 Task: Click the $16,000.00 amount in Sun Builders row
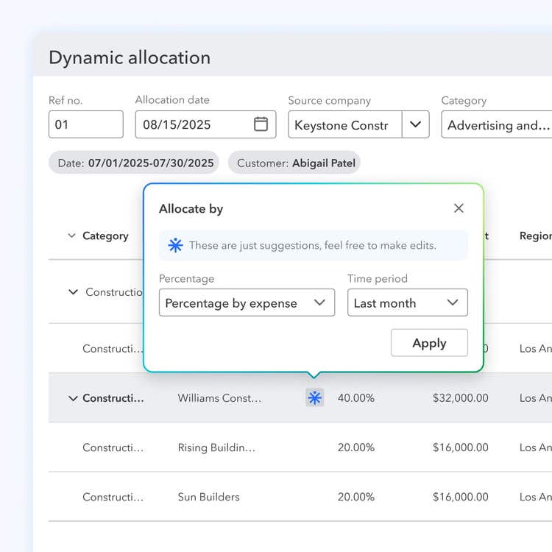pos(461,497)
